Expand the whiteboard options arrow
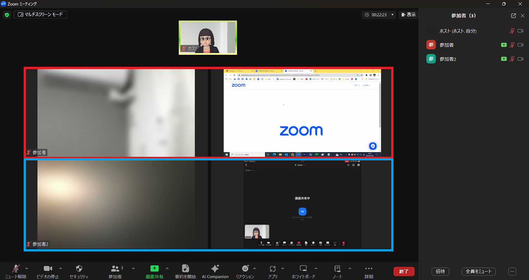This screenshot has width=529, height=280. (x=316, y=268)
